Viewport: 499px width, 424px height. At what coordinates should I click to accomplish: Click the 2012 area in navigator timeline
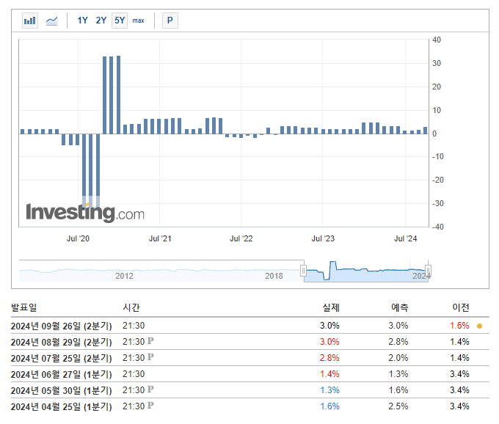pyautogui.click(x=124, y=276)
